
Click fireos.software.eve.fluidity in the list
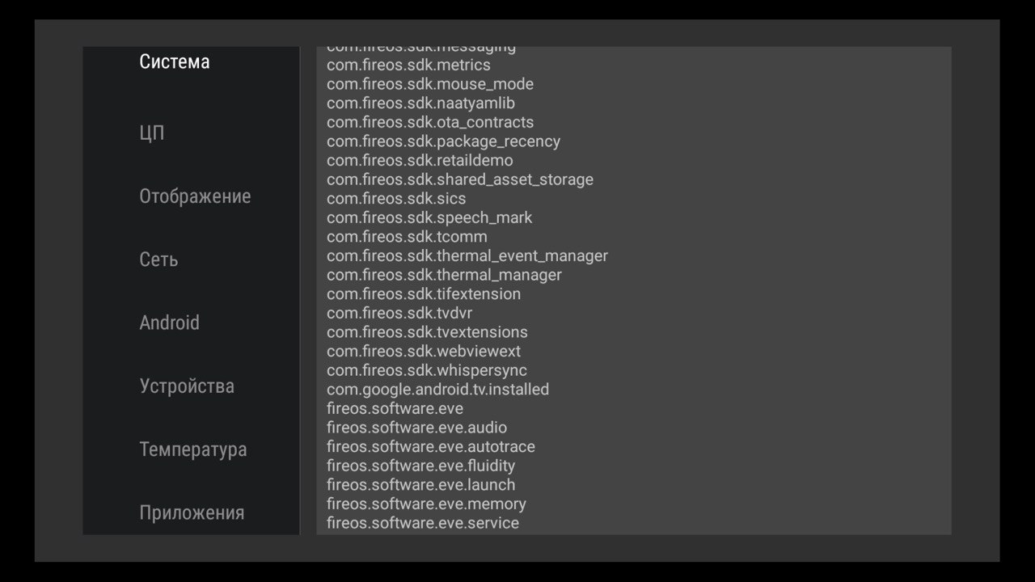[420, 466]
